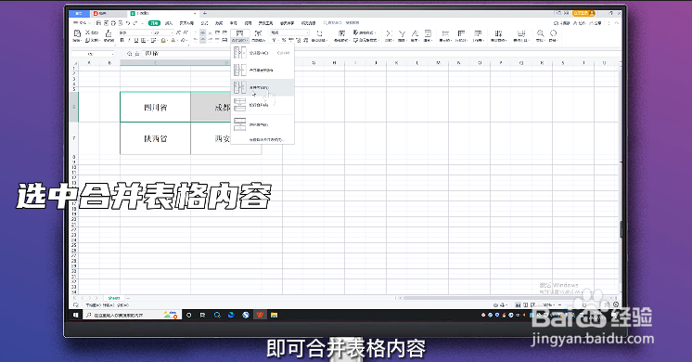
Task: Open the font name dropdown
Action: pos(152,32)
